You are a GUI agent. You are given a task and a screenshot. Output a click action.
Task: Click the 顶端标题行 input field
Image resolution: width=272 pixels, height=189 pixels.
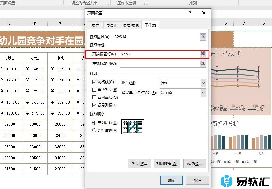tap(160, 54)
